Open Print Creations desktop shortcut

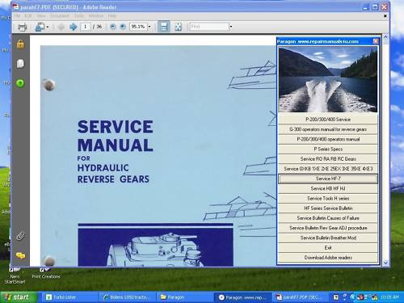pyautogui.click(x=46, y=272)
